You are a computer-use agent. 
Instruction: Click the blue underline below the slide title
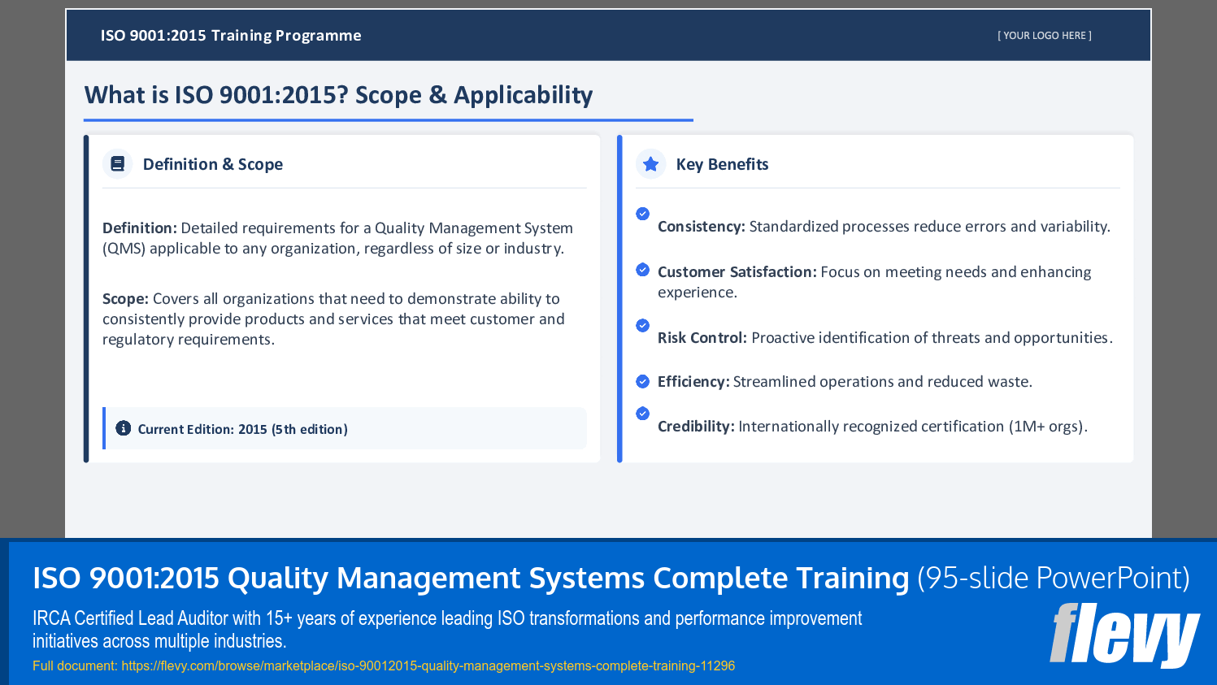pos(388,119)
